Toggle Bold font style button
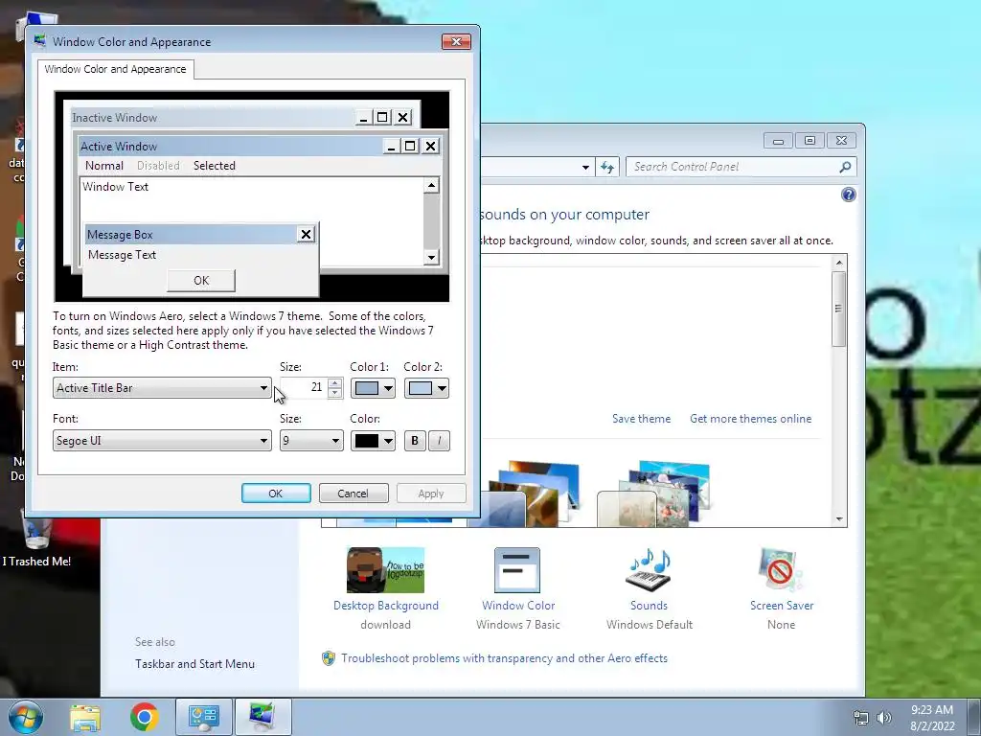 (x=414, y=441)
